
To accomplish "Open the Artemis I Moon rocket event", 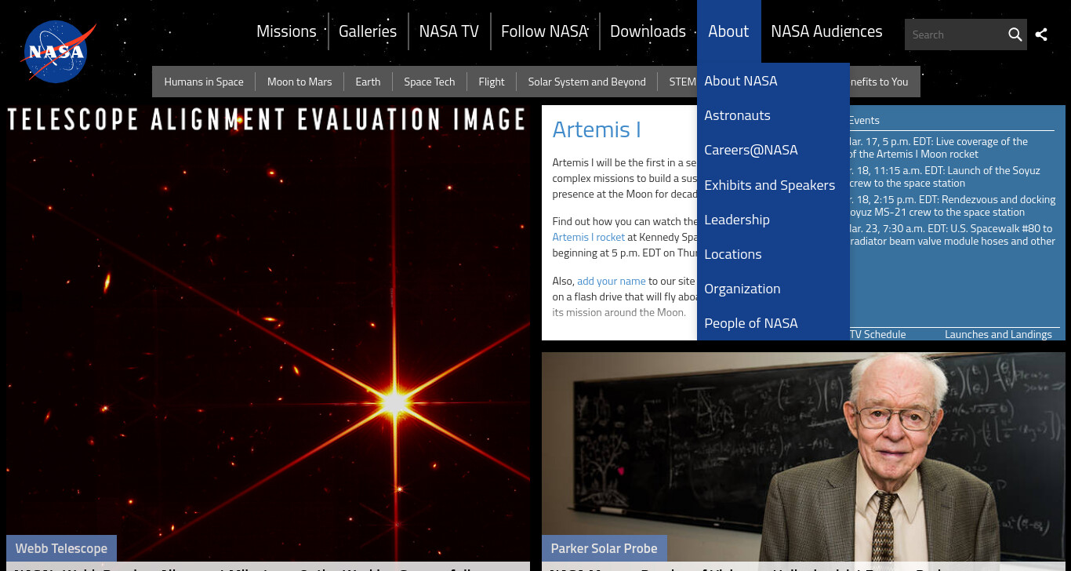I will tap(938, 147).
